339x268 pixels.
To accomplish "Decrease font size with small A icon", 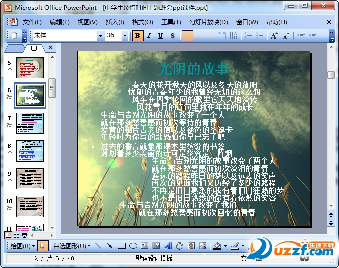I will (x=286, y=36).
